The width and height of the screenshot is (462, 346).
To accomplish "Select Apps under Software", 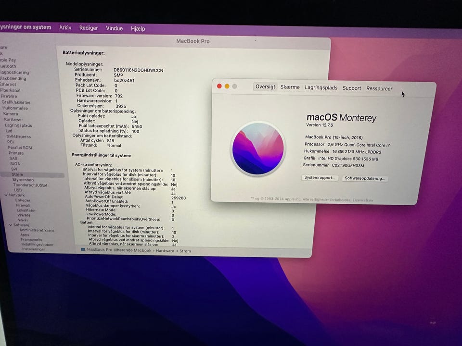I will [25, 235].
